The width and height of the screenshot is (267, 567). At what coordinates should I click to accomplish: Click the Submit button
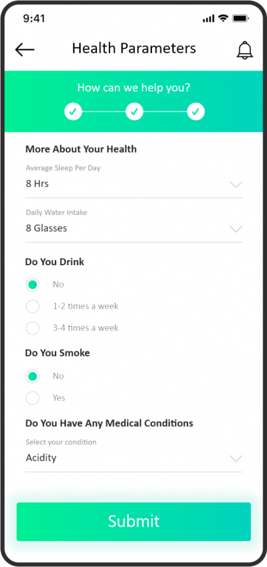click(x=134, y=522)
